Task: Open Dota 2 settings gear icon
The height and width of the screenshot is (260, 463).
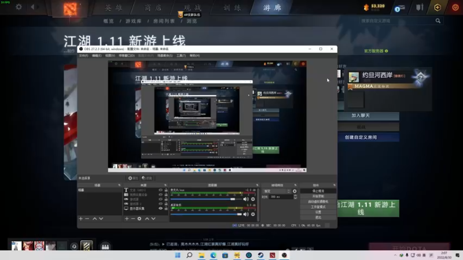Action: coord(19,6)
